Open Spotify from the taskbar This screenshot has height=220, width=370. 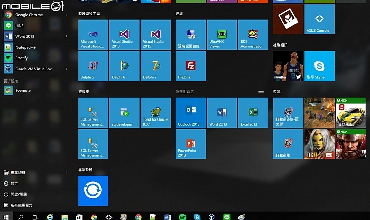(182, 217)
